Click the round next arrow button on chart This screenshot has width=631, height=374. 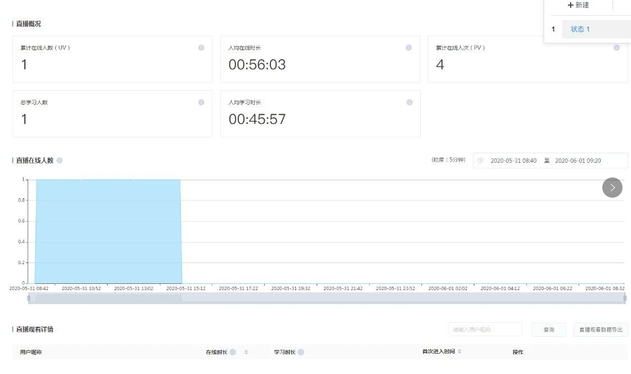click(x=612, y=188)
